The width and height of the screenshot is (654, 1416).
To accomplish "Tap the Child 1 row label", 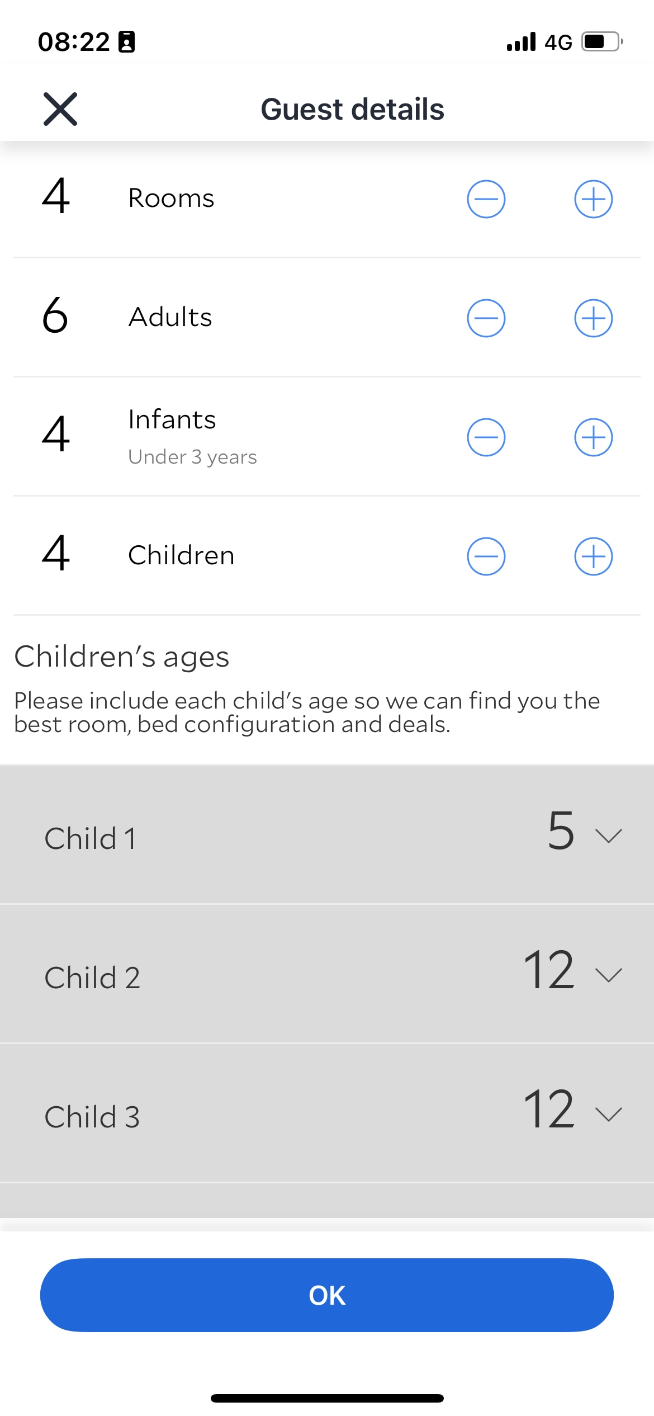I will pos(90,838).
